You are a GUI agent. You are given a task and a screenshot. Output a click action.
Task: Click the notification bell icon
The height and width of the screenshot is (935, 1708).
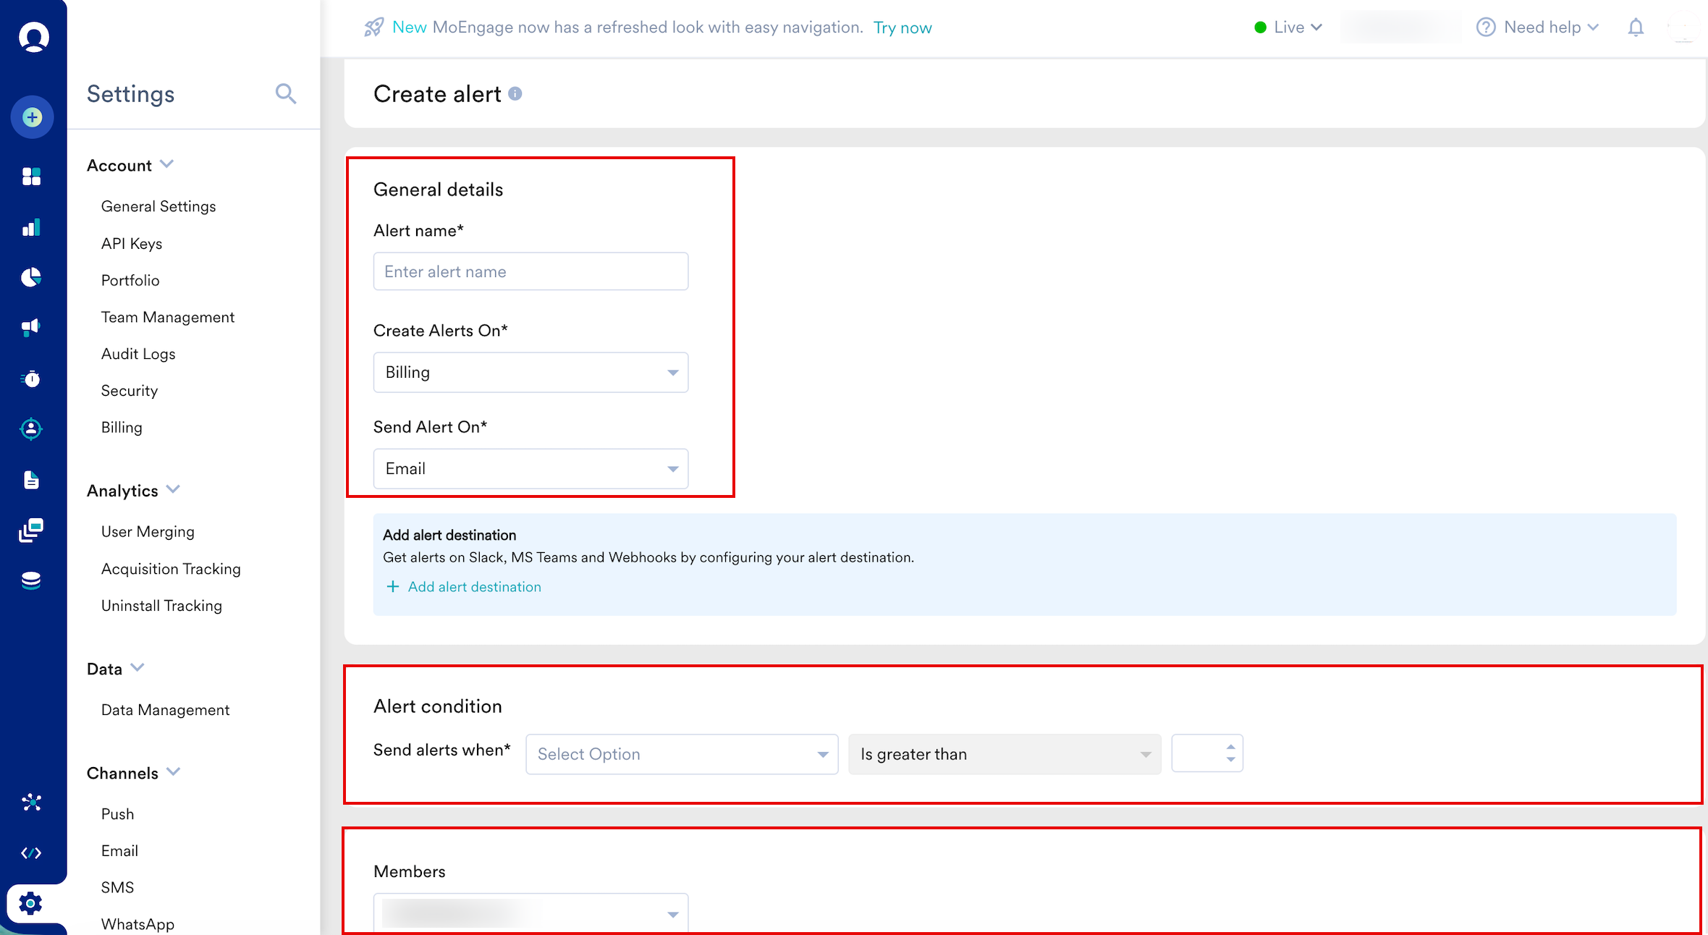[x=1636, y=27]
